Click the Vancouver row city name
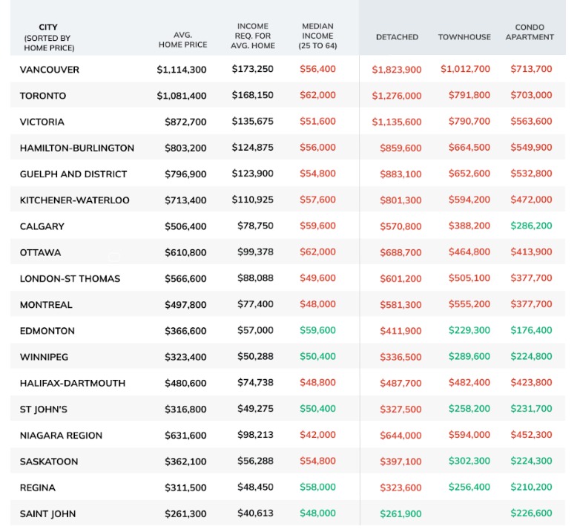This screenshot has height=532, width=580. pos(50,70)
